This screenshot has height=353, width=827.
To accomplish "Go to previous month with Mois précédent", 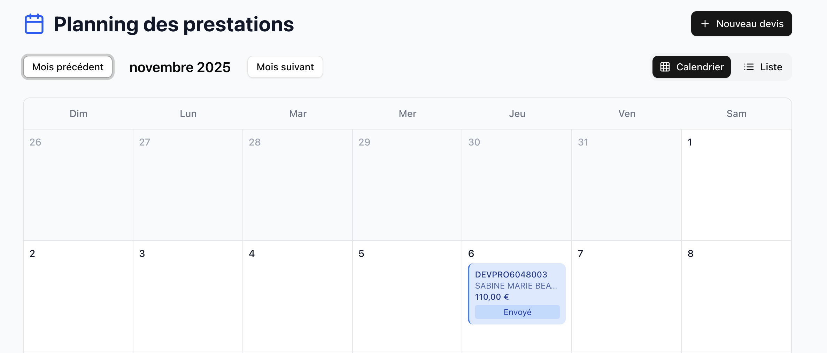I will (x=68, y=67).
